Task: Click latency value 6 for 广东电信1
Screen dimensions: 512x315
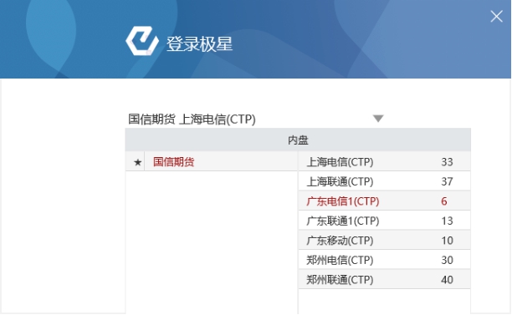Action: click(444, 201)
